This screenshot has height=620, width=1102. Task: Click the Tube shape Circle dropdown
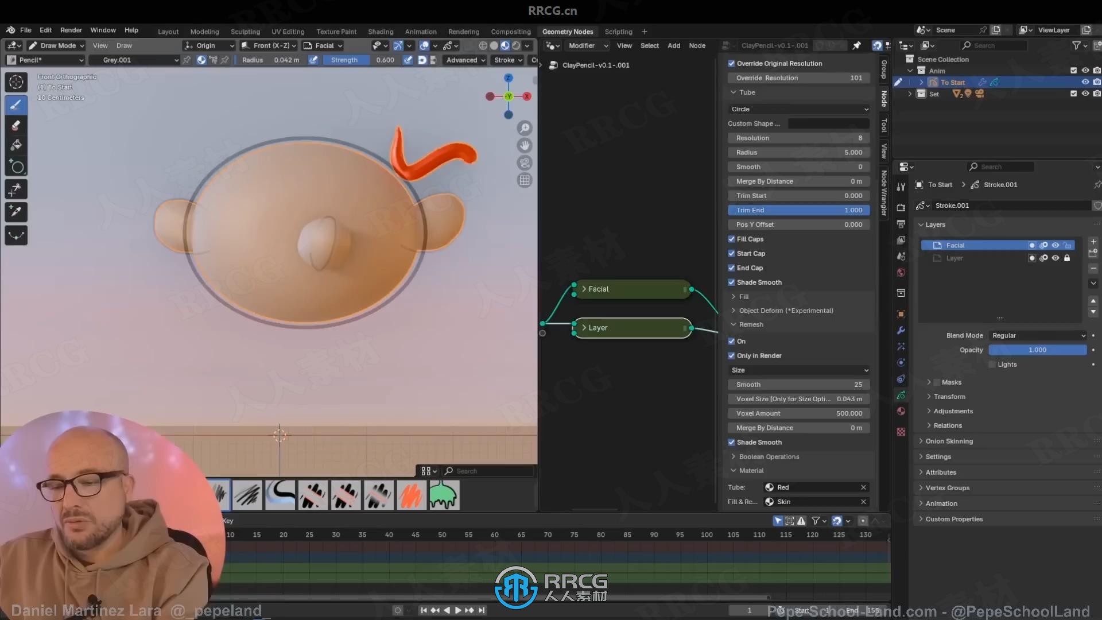click(x=798, y=108)
